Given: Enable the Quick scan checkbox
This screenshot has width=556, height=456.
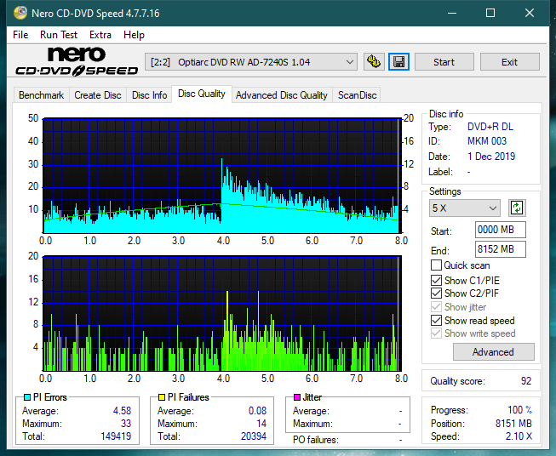Looking at the screenshot, I should [x=436, y=265].
